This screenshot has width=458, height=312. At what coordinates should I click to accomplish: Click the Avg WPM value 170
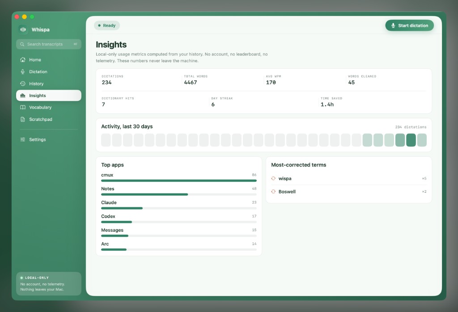(x=271, y=83)
